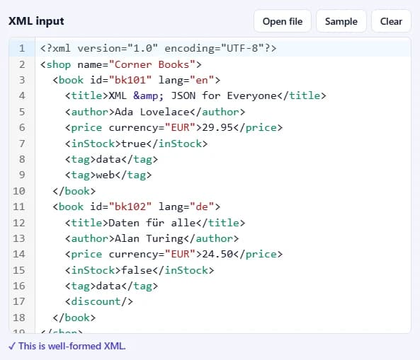
Task: Click the tag "data" on line 16
Action: point(108,286)
